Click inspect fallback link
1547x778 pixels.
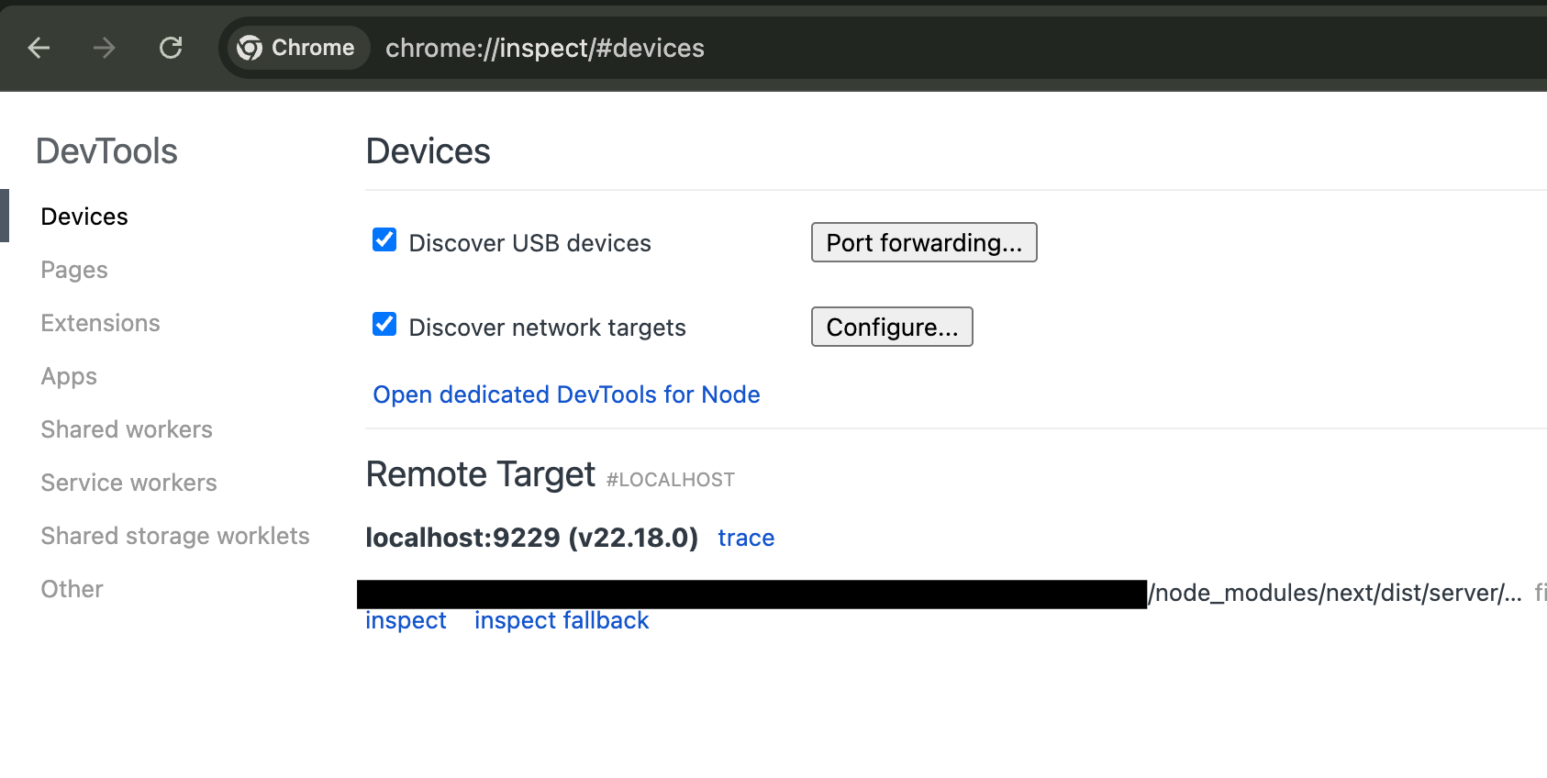(561, 621)
